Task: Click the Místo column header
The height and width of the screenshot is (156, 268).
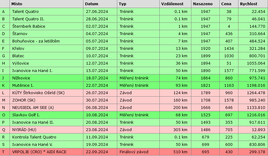Action: coord(18,4)
